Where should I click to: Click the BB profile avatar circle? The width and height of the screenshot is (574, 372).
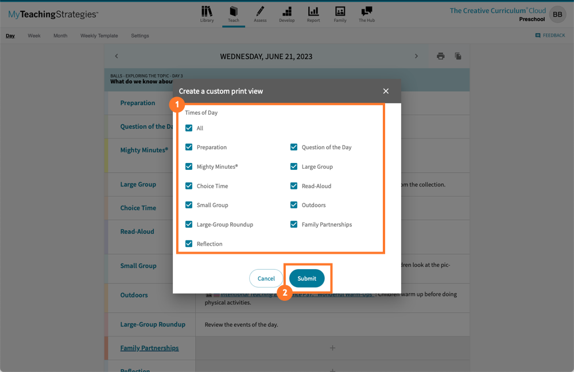(x=557, y=14)
